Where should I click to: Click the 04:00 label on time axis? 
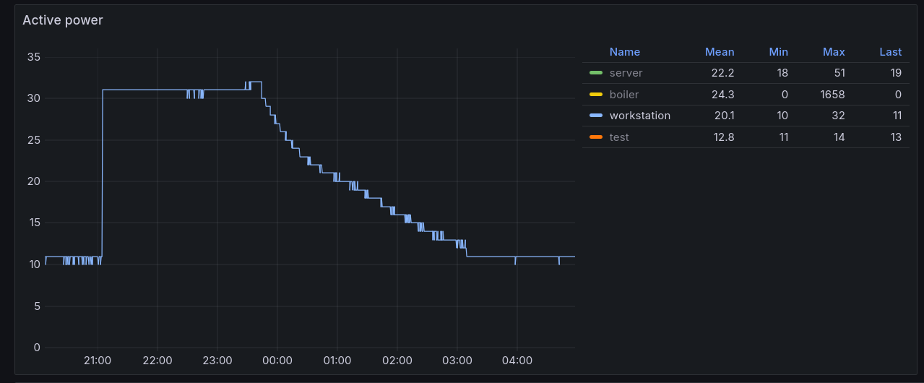517,361
